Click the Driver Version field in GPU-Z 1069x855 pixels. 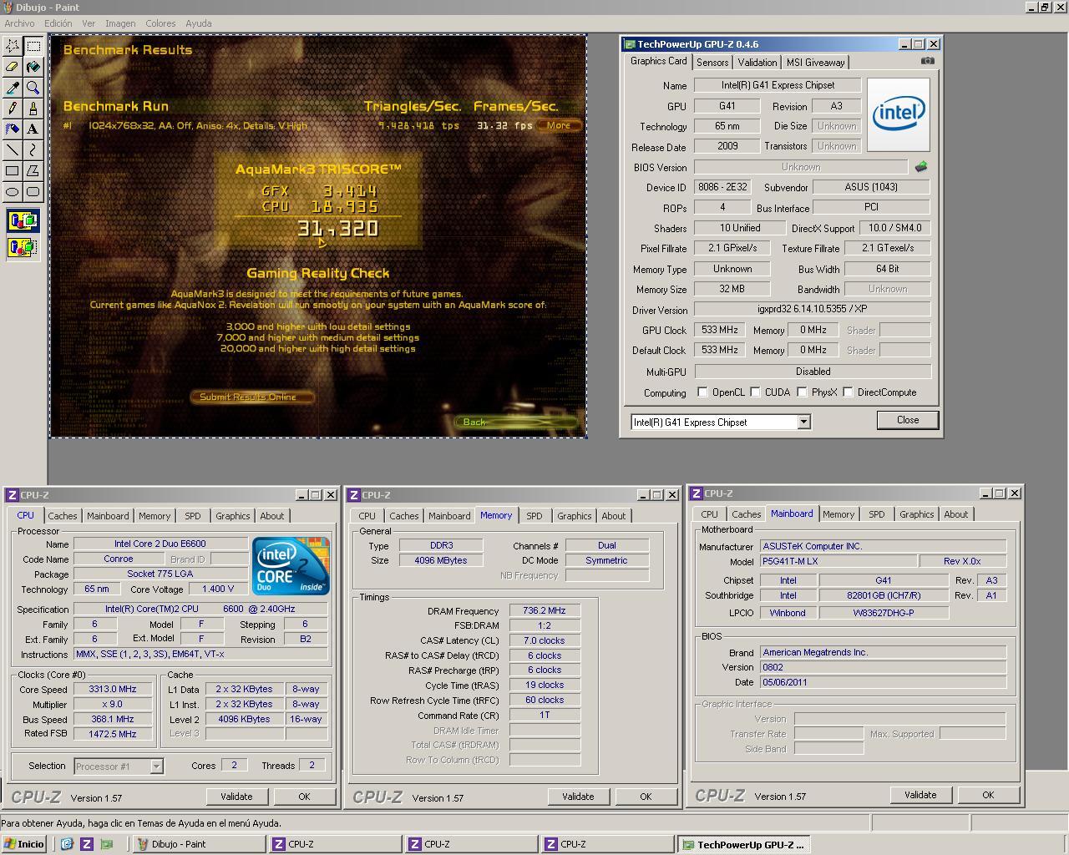pos(813,309)
